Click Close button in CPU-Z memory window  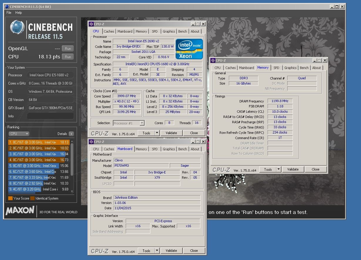coord(315,169)
